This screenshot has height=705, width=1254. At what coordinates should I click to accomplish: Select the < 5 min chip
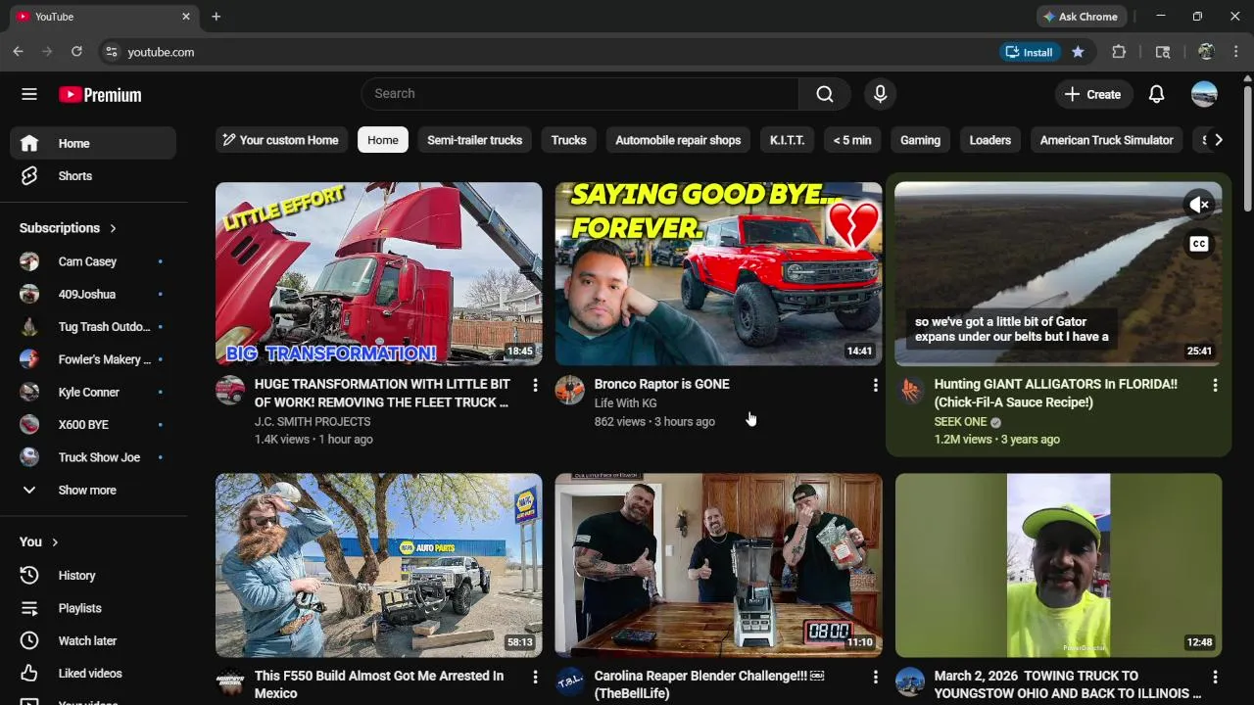pyautogui.click(x=852, y=140)
